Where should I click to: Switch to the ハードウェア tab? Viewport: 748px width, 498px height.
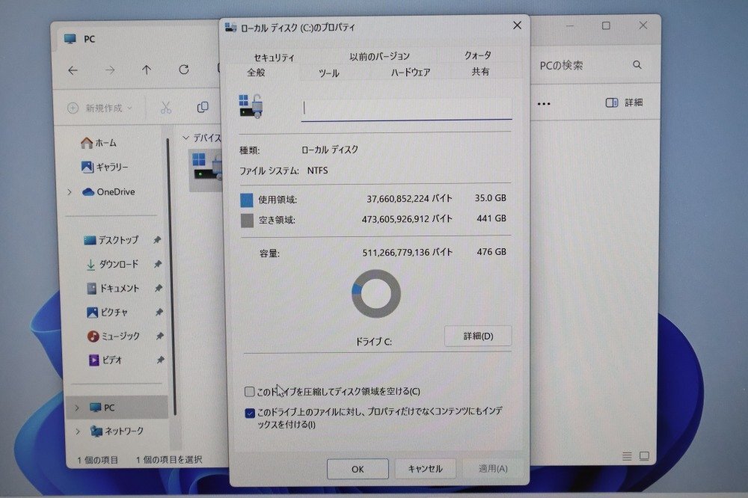pyautogui.click(x=410, y=72)
